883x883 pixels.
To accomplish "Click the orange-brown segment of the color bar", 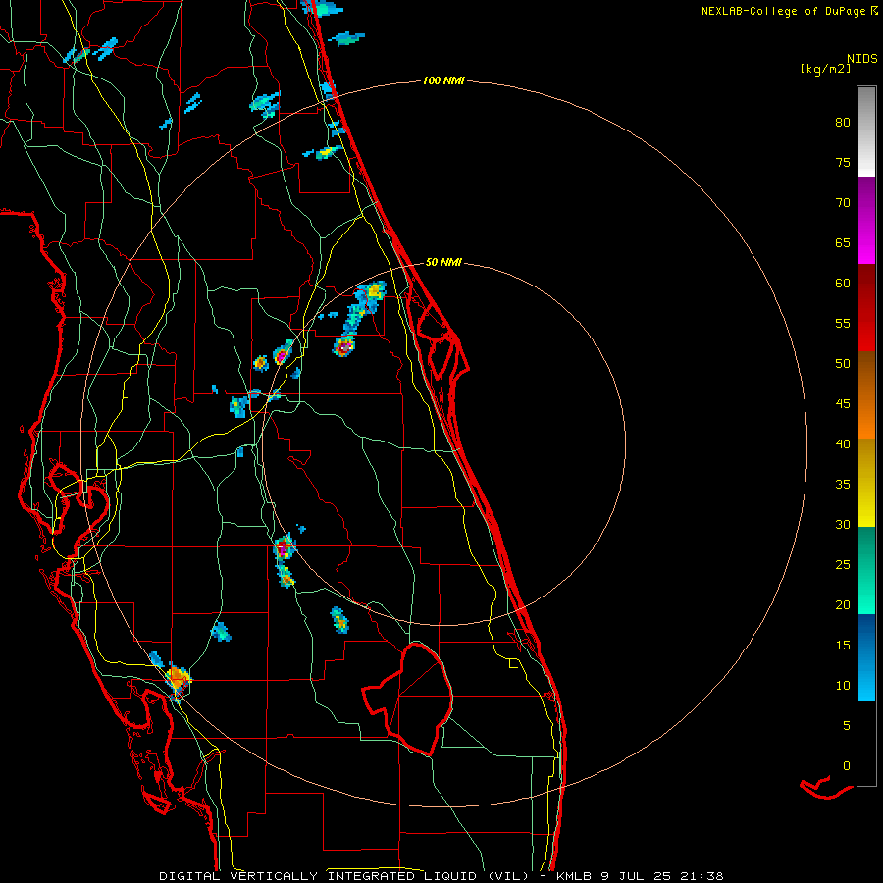I will click(x=866, y=395).
